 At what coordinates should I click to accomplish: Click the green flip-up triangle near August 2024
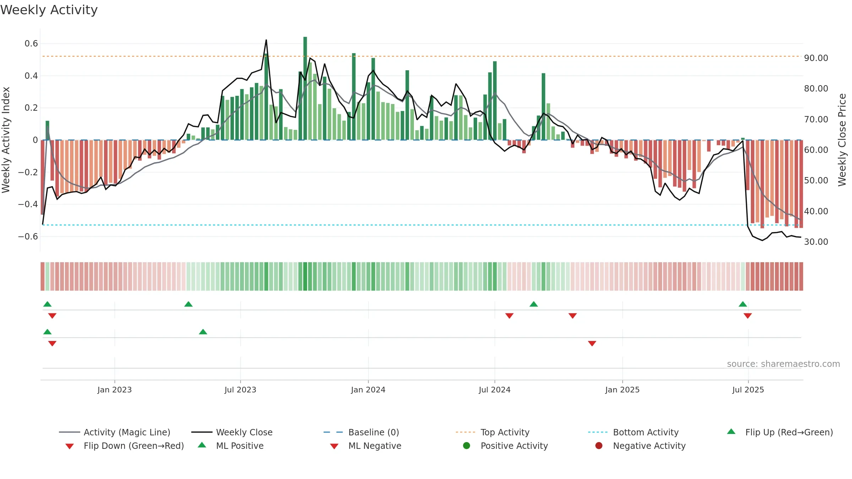pyautogui.click(x=534, y=304)
